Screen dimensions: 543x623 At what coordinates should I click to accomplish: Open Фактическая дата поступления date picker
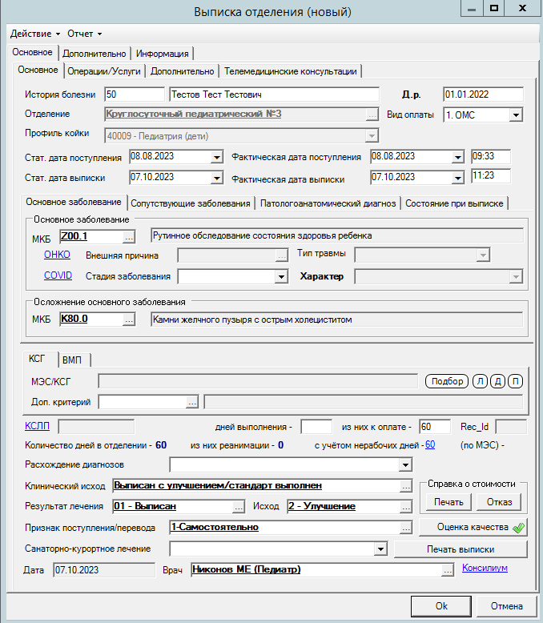[x=457, y=157]
